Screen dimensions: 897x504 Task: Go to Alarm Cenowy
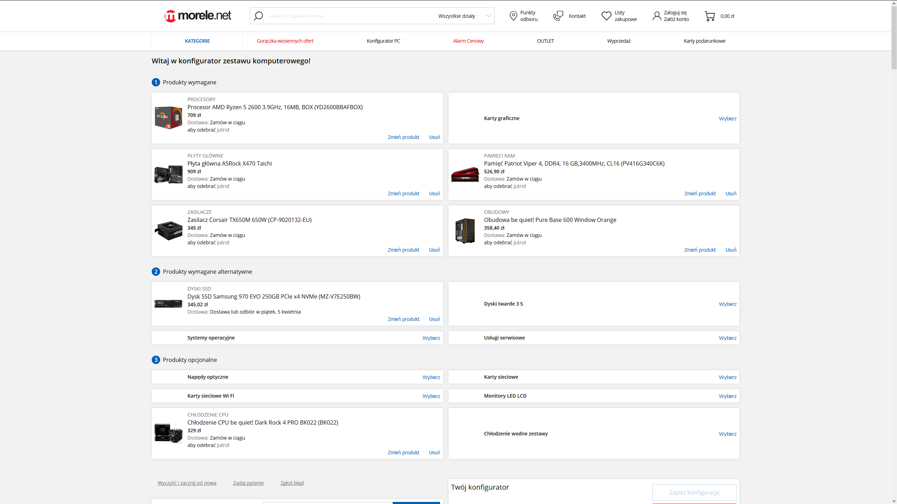468,41
